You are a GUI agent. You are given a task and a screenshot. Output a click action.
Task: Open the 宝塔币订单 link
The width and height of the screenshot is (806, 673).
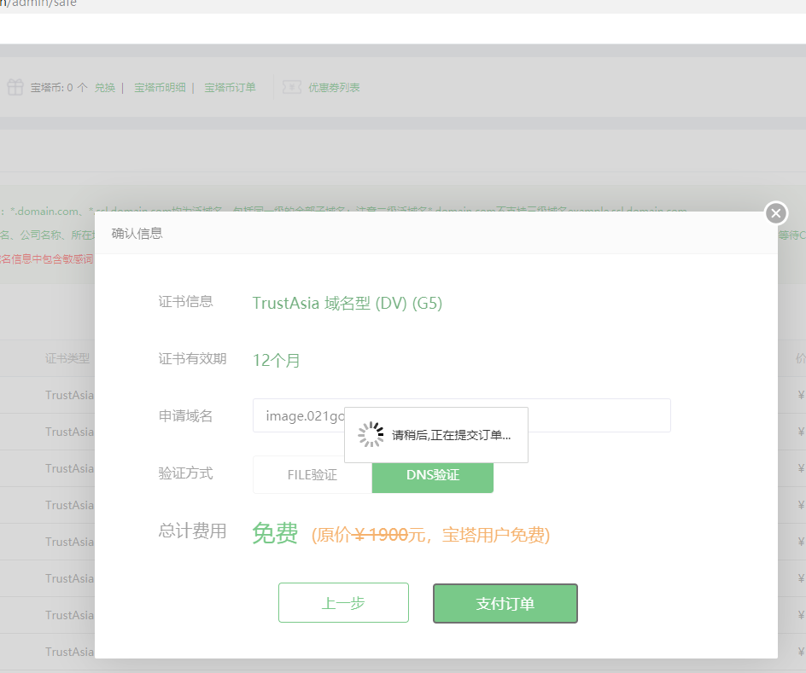click(x=230, y=88)
